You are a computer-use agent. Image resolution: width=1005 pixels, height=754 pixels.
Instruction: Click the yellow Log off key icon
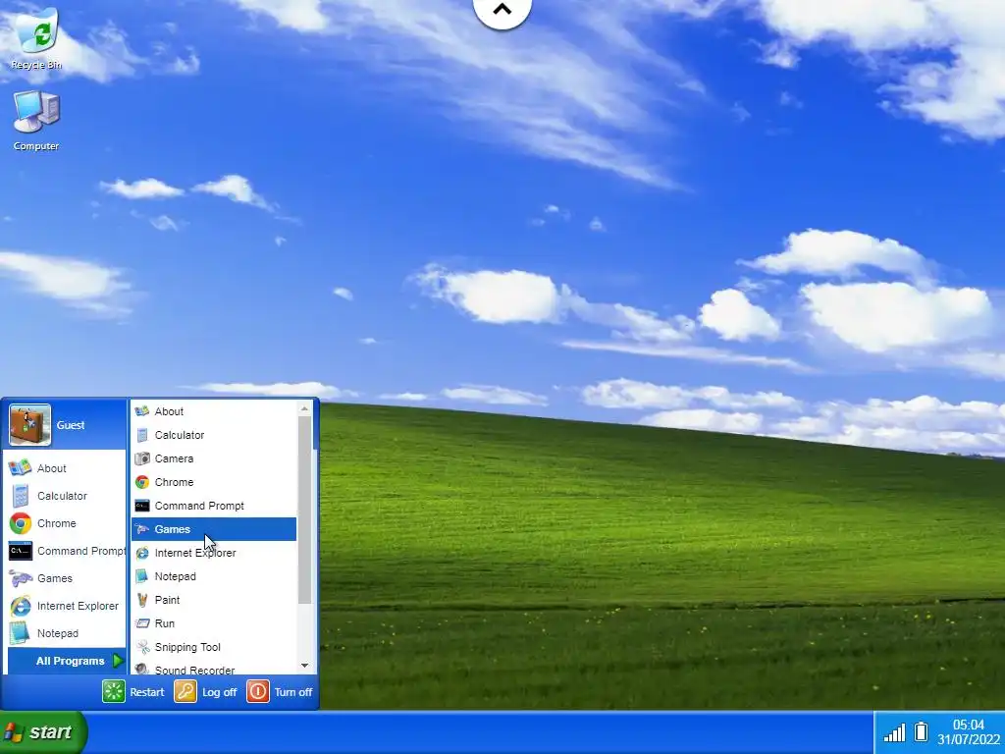pos(185,691)
